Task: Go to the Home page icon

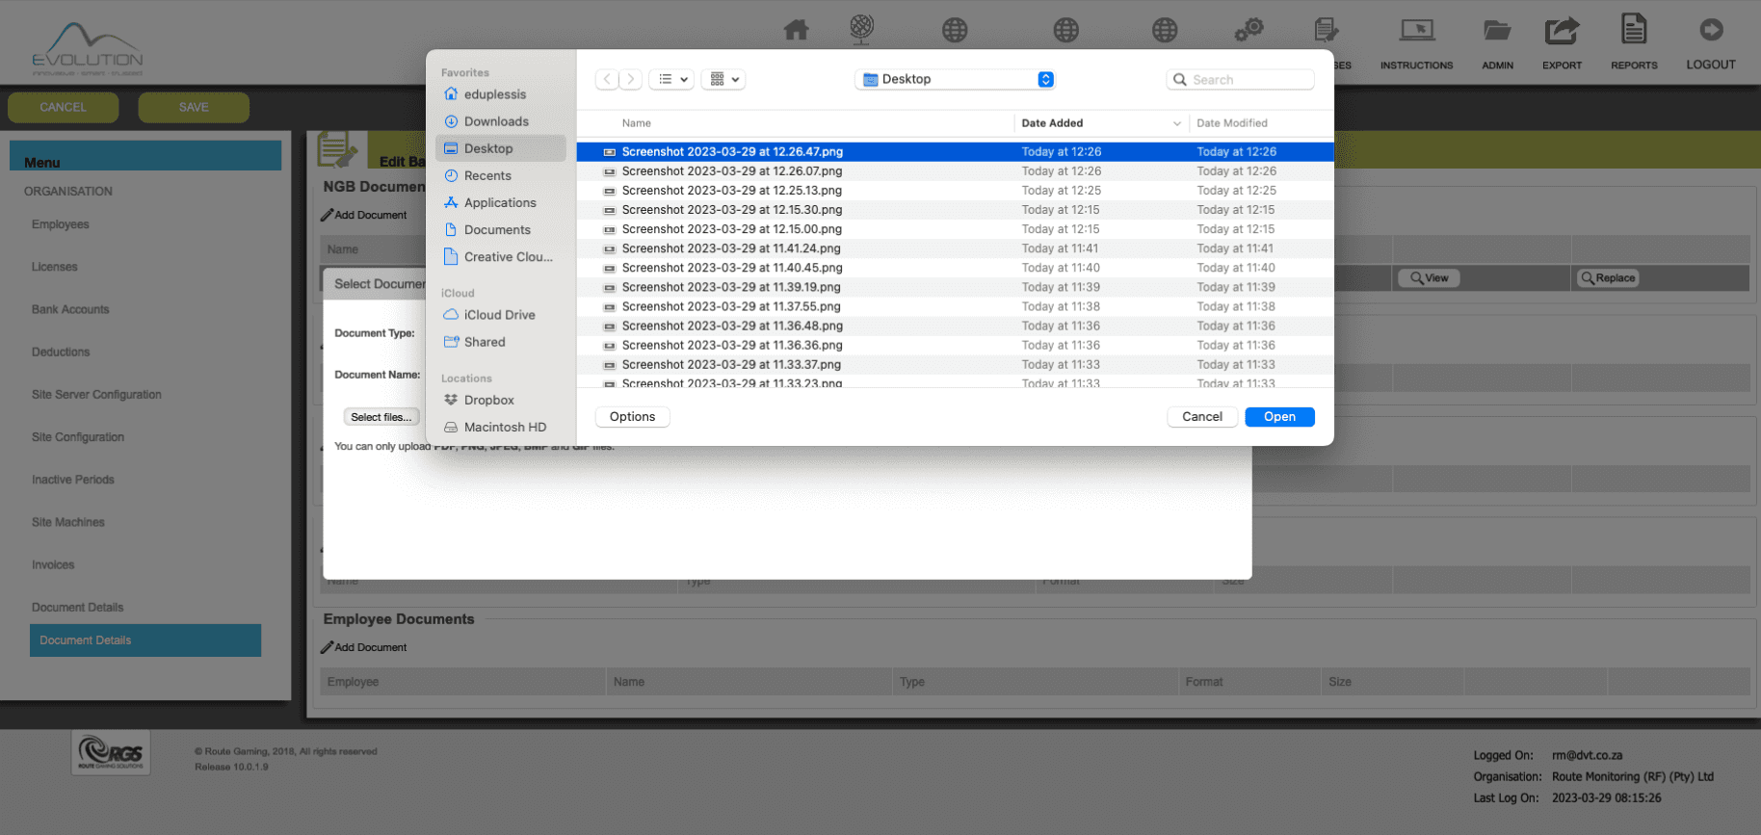Action: click(796, 30)
